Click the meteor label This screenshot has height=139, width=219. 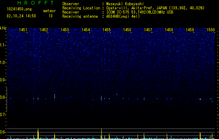pyautogui.click(x=49, y=11)
